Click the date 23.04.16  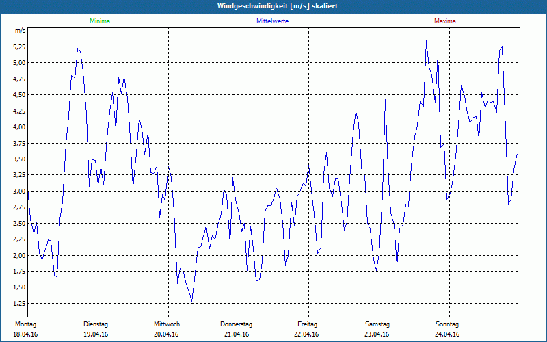point(377,334)
